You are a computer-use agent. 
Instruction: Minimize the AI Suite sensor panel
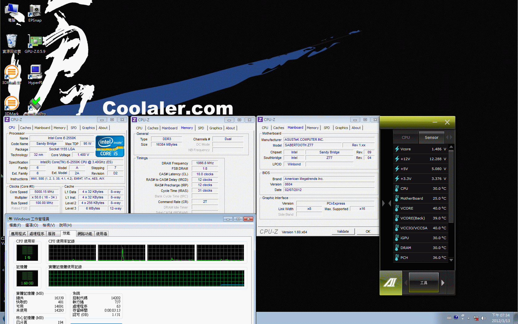(435, 122)
